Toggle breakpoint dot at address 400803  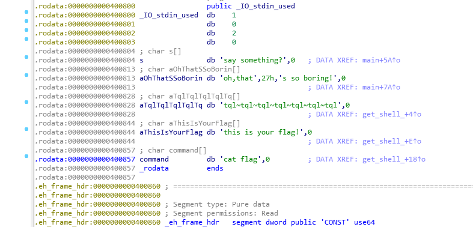coord(26,39)
